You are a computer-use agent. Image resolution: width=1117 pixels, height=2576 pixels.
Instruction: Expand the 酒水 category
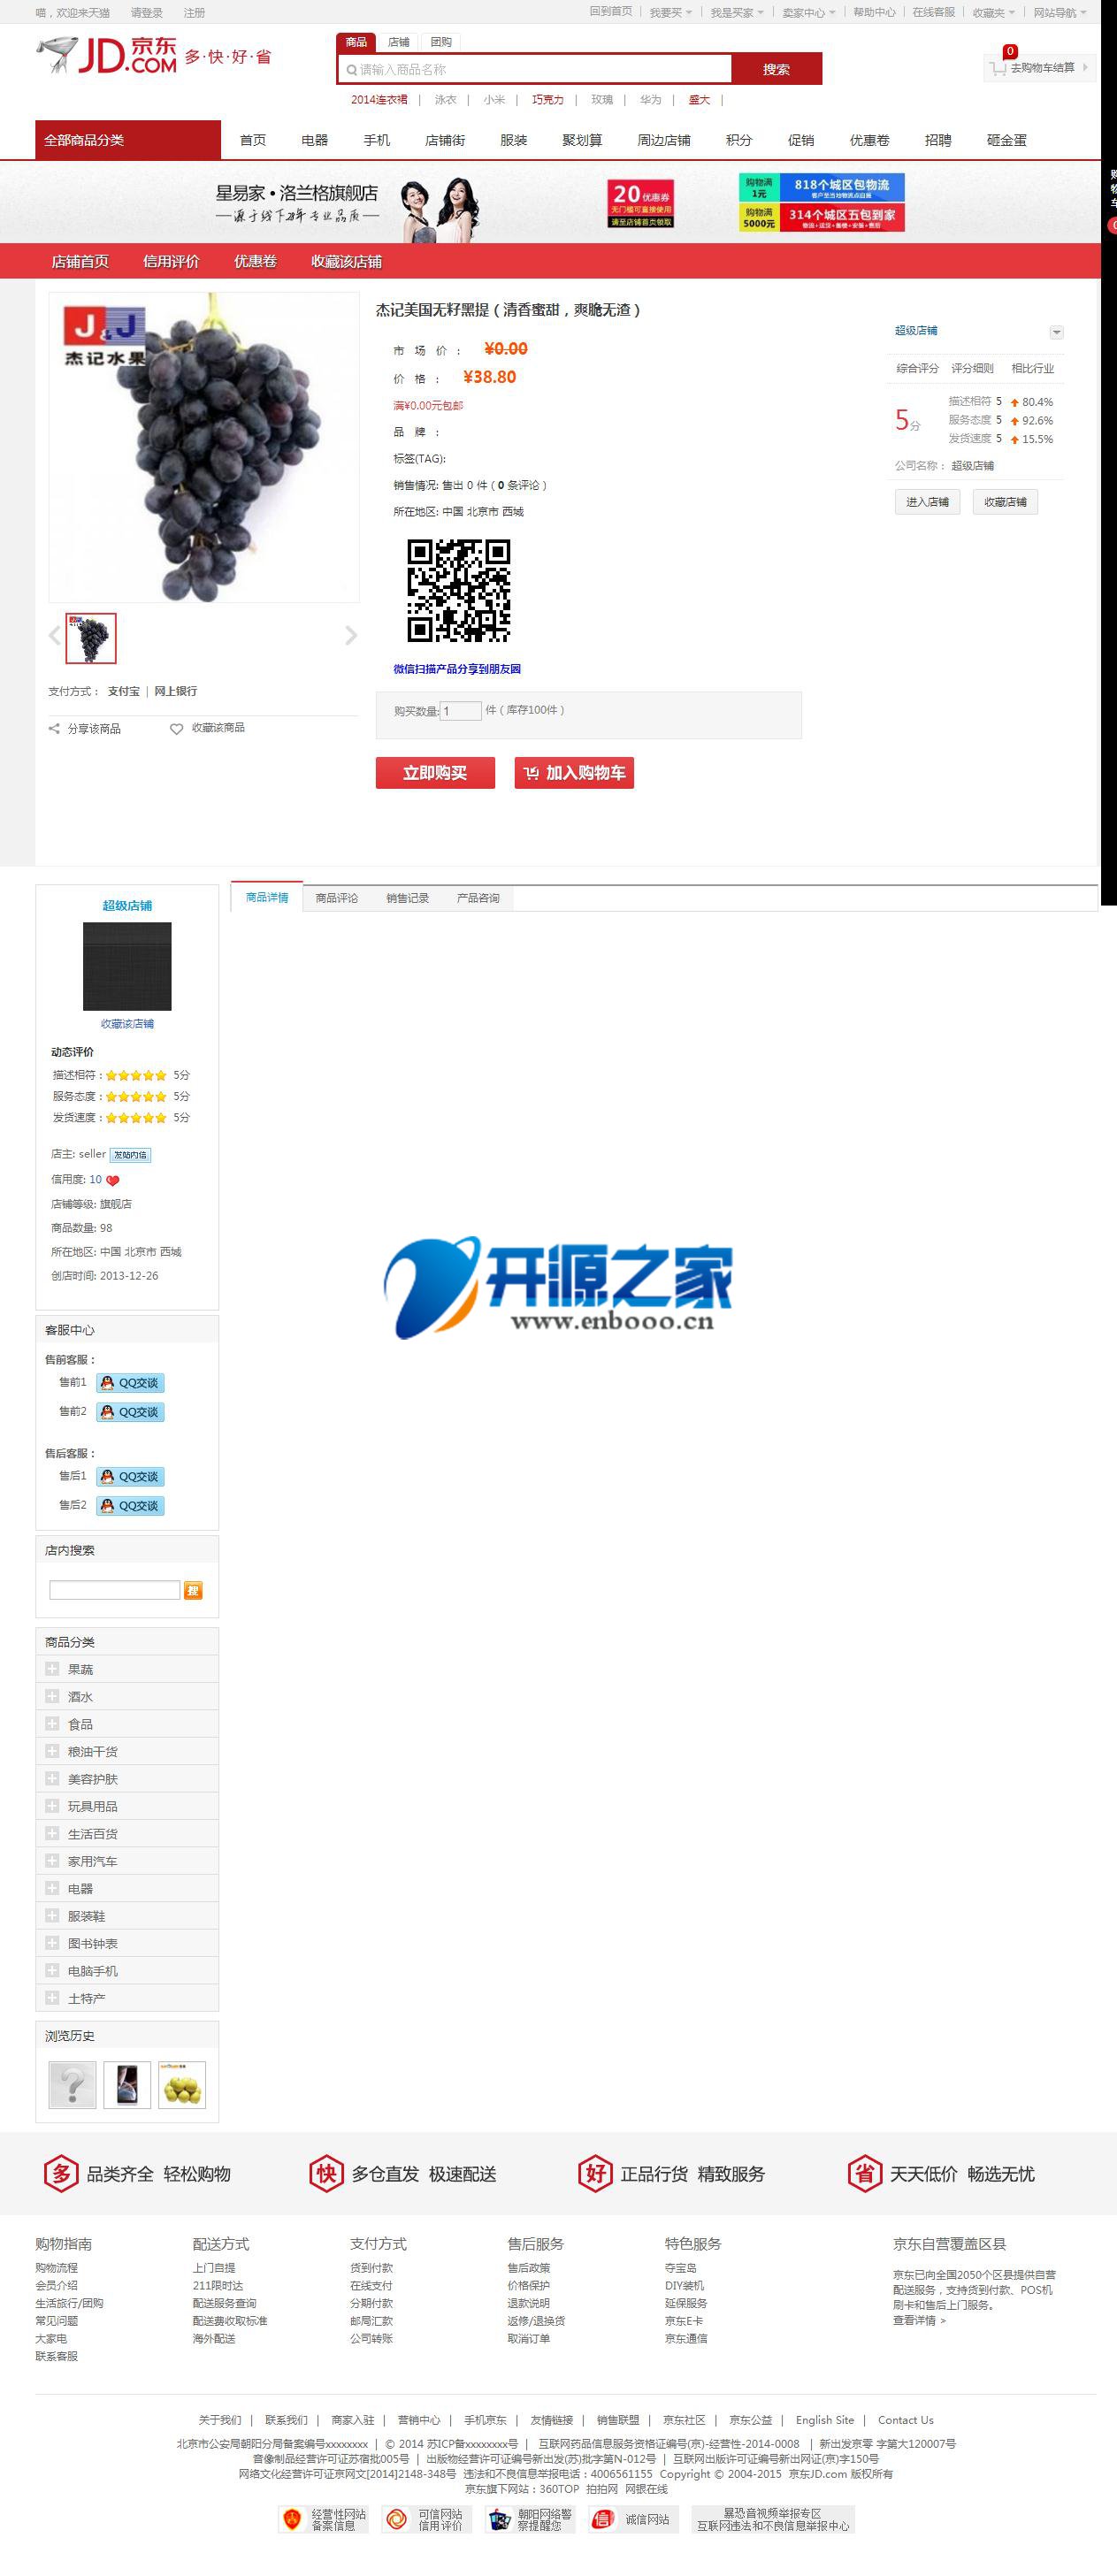point(52,1695)
